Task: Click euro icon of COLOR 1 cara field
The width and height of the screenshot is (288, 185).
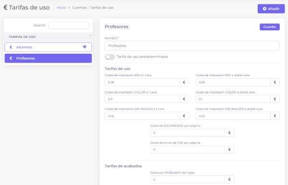Action: click(184, 99)
